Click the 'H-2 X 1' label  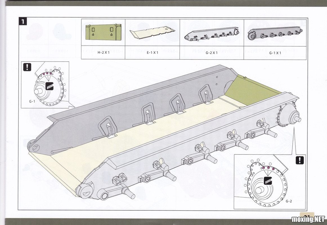click(104, 53)
